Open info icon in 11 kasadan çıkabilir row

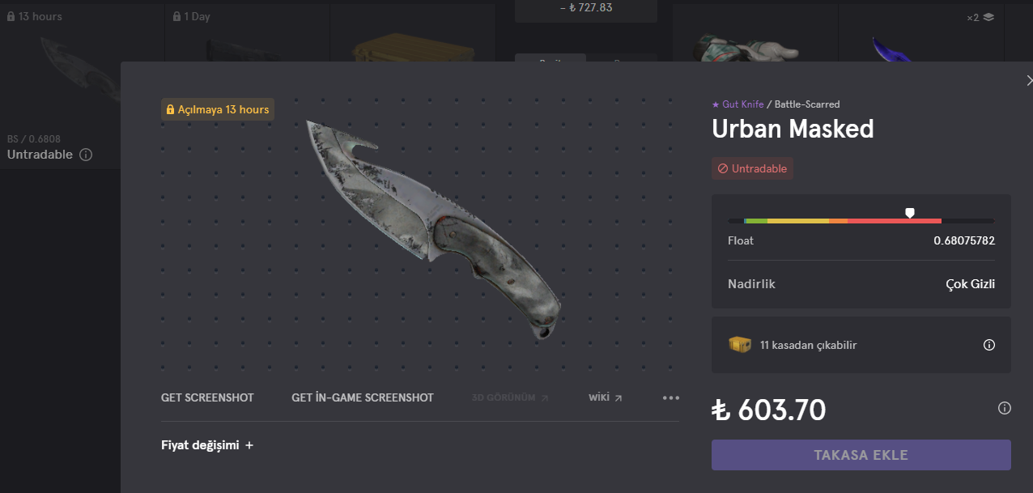click(x=988, y=345)
